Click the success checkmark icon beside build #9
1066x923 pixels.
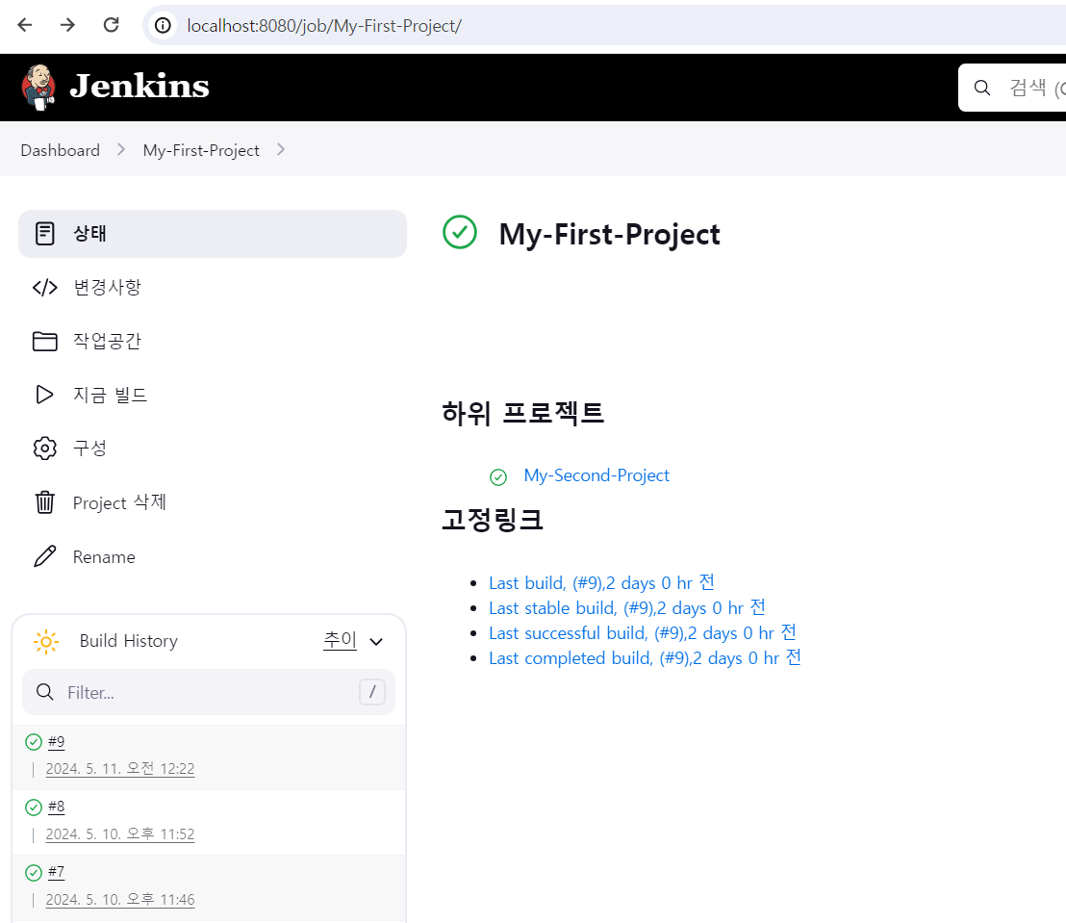[34, 742]
